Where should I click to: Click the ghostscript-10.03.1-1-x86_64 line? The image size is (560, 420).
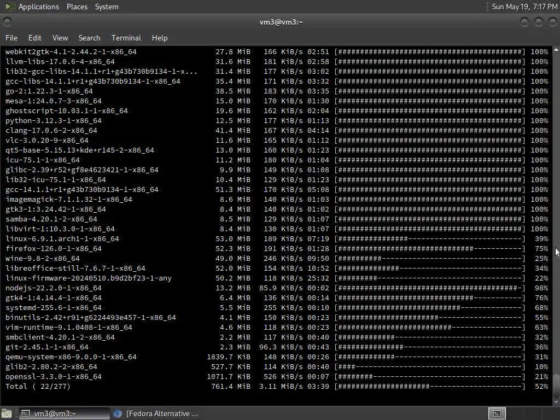(277, 110)
